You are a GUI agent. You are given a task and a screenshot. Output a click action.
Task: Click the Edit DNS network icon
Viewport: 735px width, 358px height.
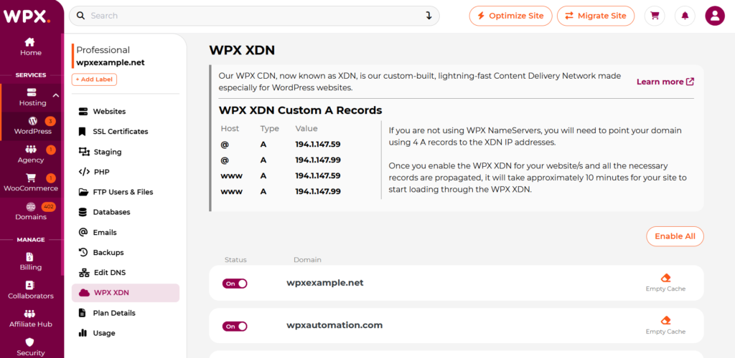coord(83,273)
